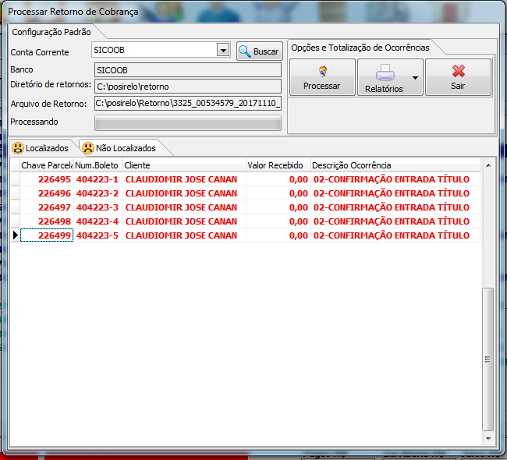507x460 pixels.
Task: Click the Valor Recebido column header
Action: pos(278,165)
